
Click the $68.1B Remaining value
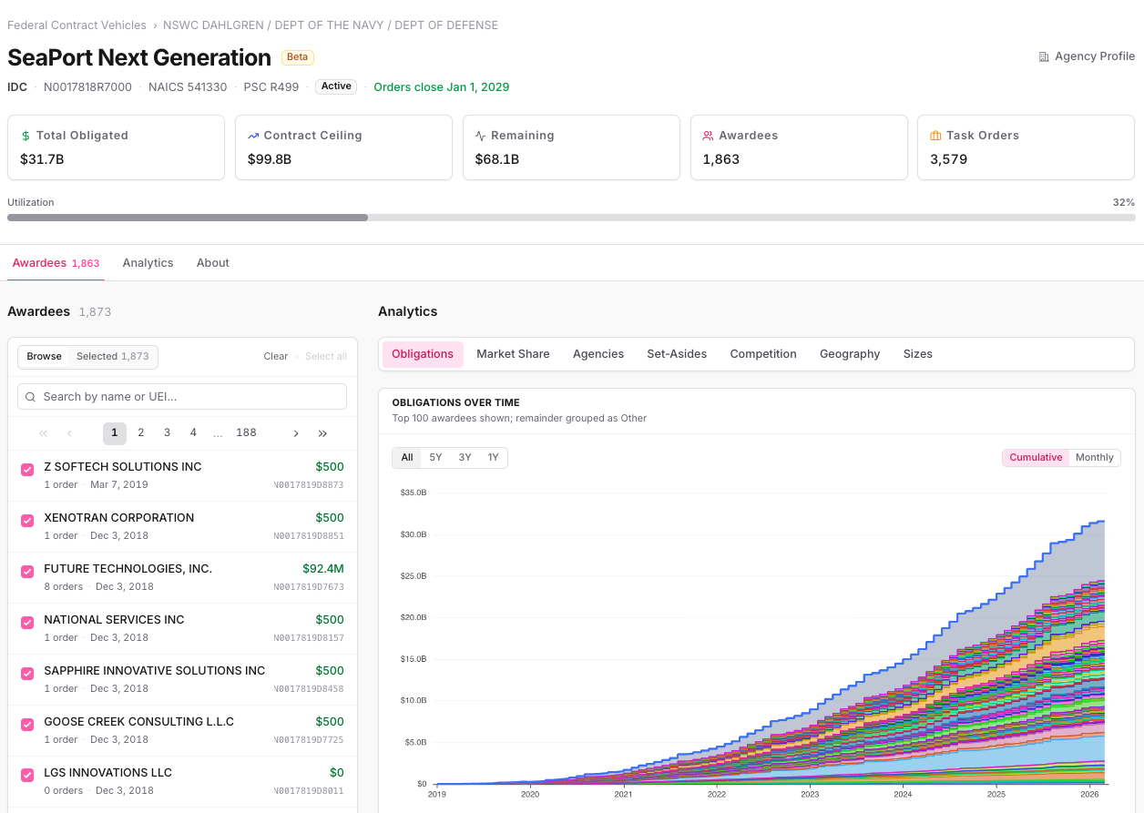point(497,159)
